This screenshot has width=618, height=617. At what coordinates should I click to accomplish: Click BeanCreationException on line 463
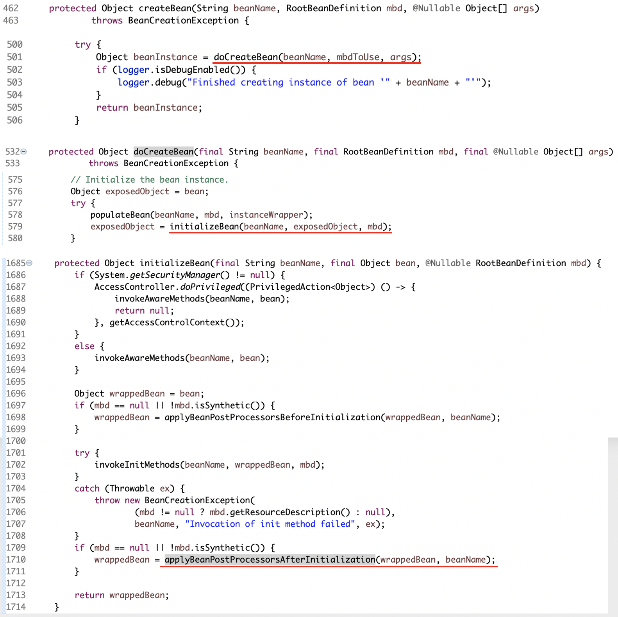pos(183,21)
